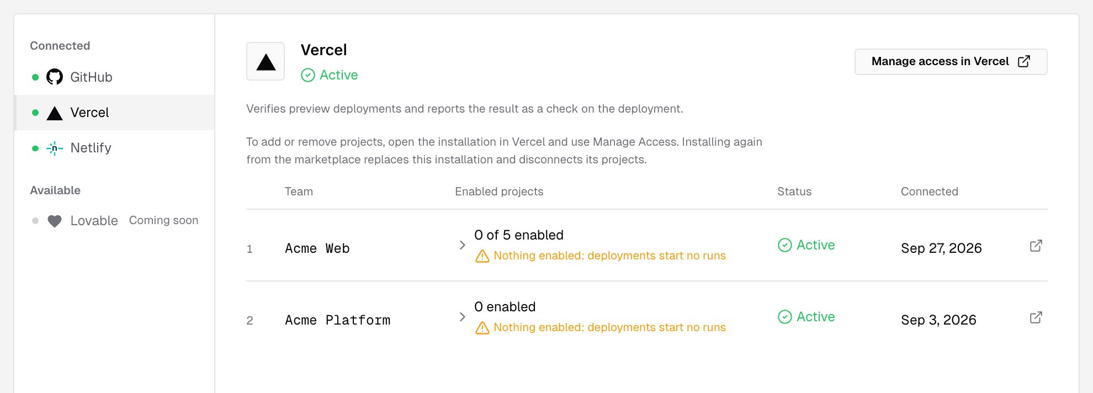Click the Sep 27, 2026 connected date
This screenshot has height=393, width=1093.
[x=941, y=248]
